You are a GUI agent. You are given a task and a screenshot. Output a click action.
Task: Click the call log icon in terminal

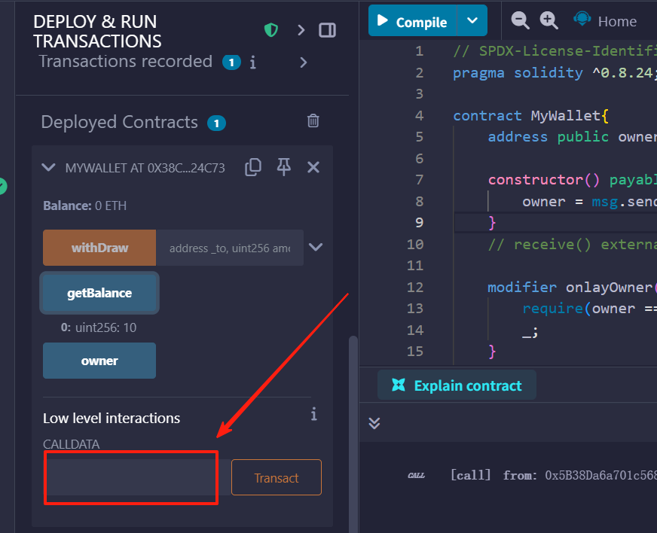coord(416,476)
